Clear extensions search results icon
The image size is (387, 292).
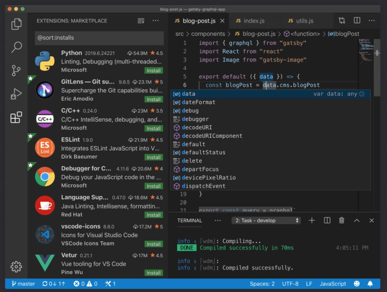point(141,21)
